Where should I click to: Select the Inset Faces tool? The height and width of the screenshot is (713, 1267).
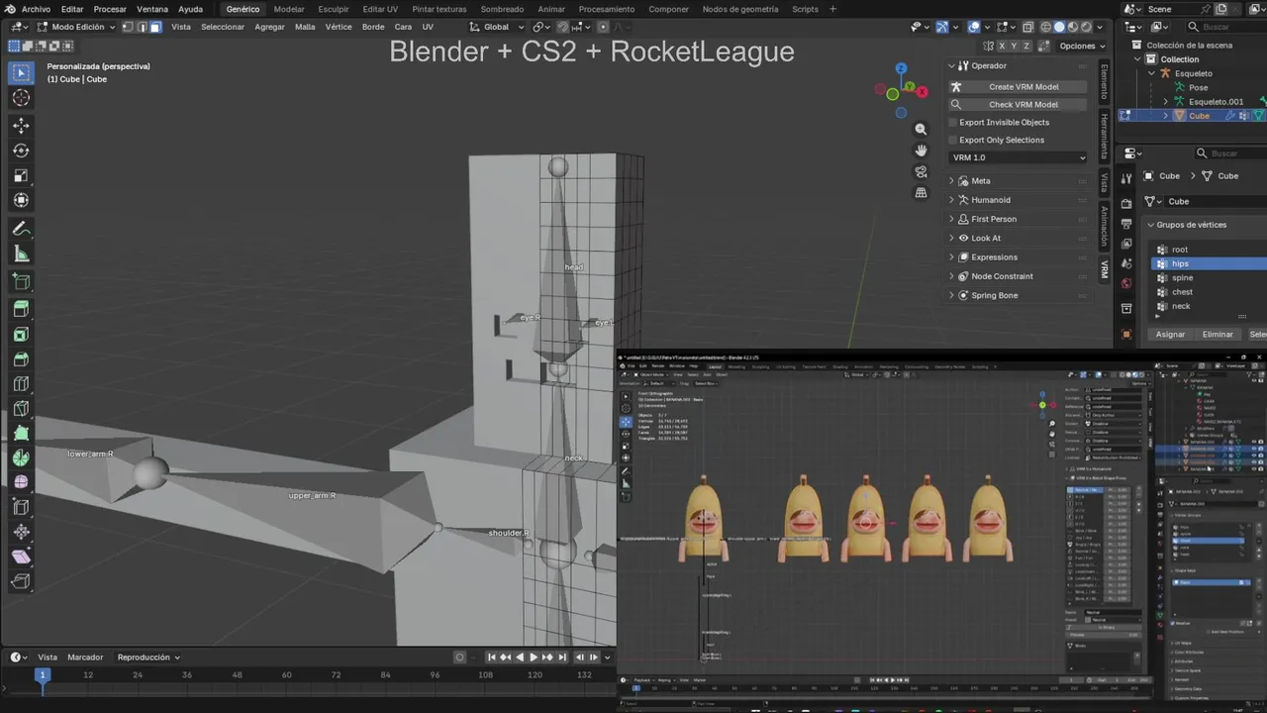(21, 335)
